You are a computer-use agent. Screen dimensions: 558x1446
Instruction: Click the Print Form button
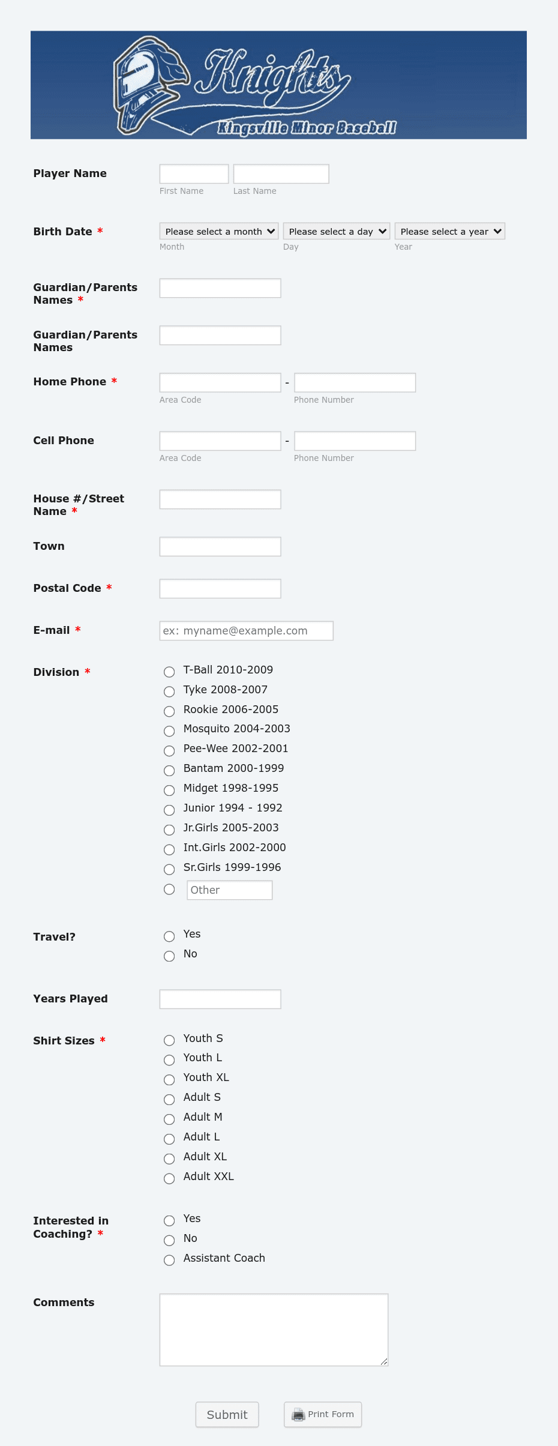point(323,1414)
